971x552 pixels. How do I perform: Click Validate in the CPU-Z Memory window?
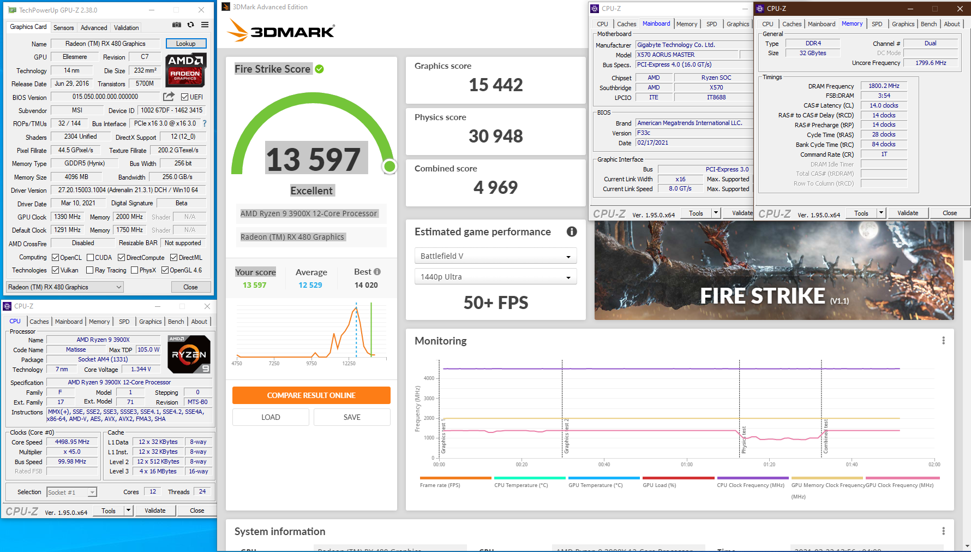(908, 213)
